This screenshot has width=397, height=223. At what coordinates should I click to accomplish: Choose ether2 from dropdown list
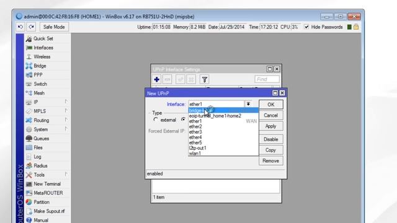(223, 126)
